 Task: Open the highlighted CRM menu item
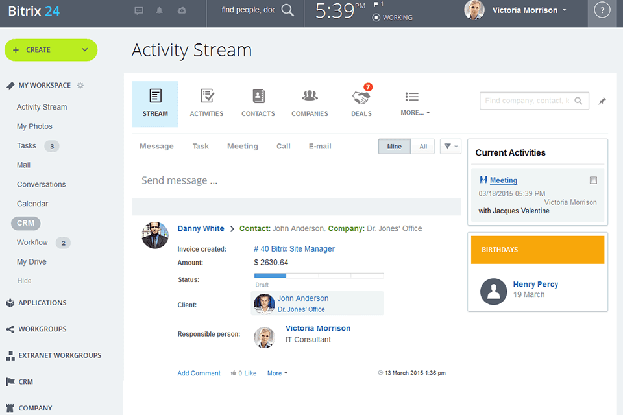click(26, 223)
